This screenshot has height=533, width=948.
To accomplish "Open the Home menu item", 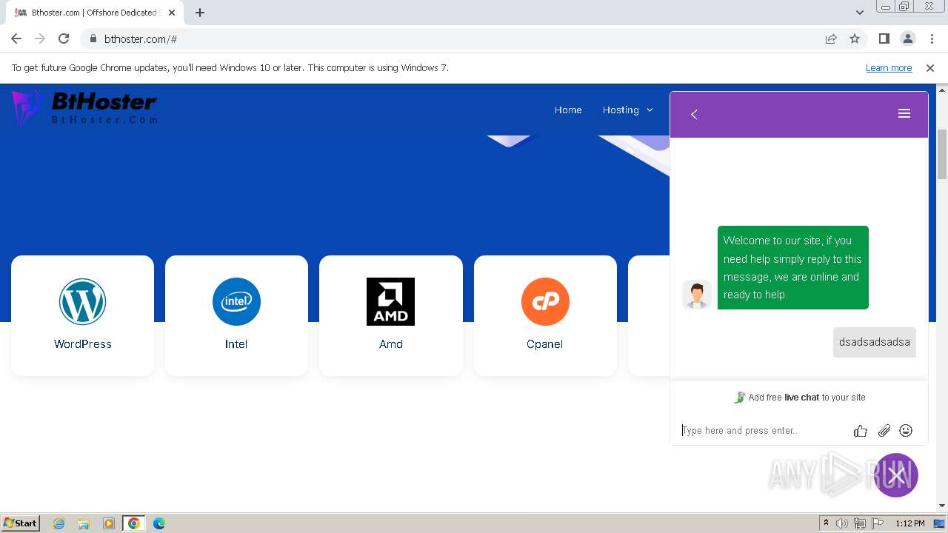I will [568, 110].
